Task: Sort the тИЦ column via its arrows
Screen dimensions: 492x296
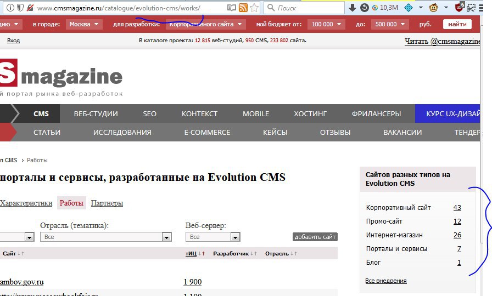Action: click(202, 253)
